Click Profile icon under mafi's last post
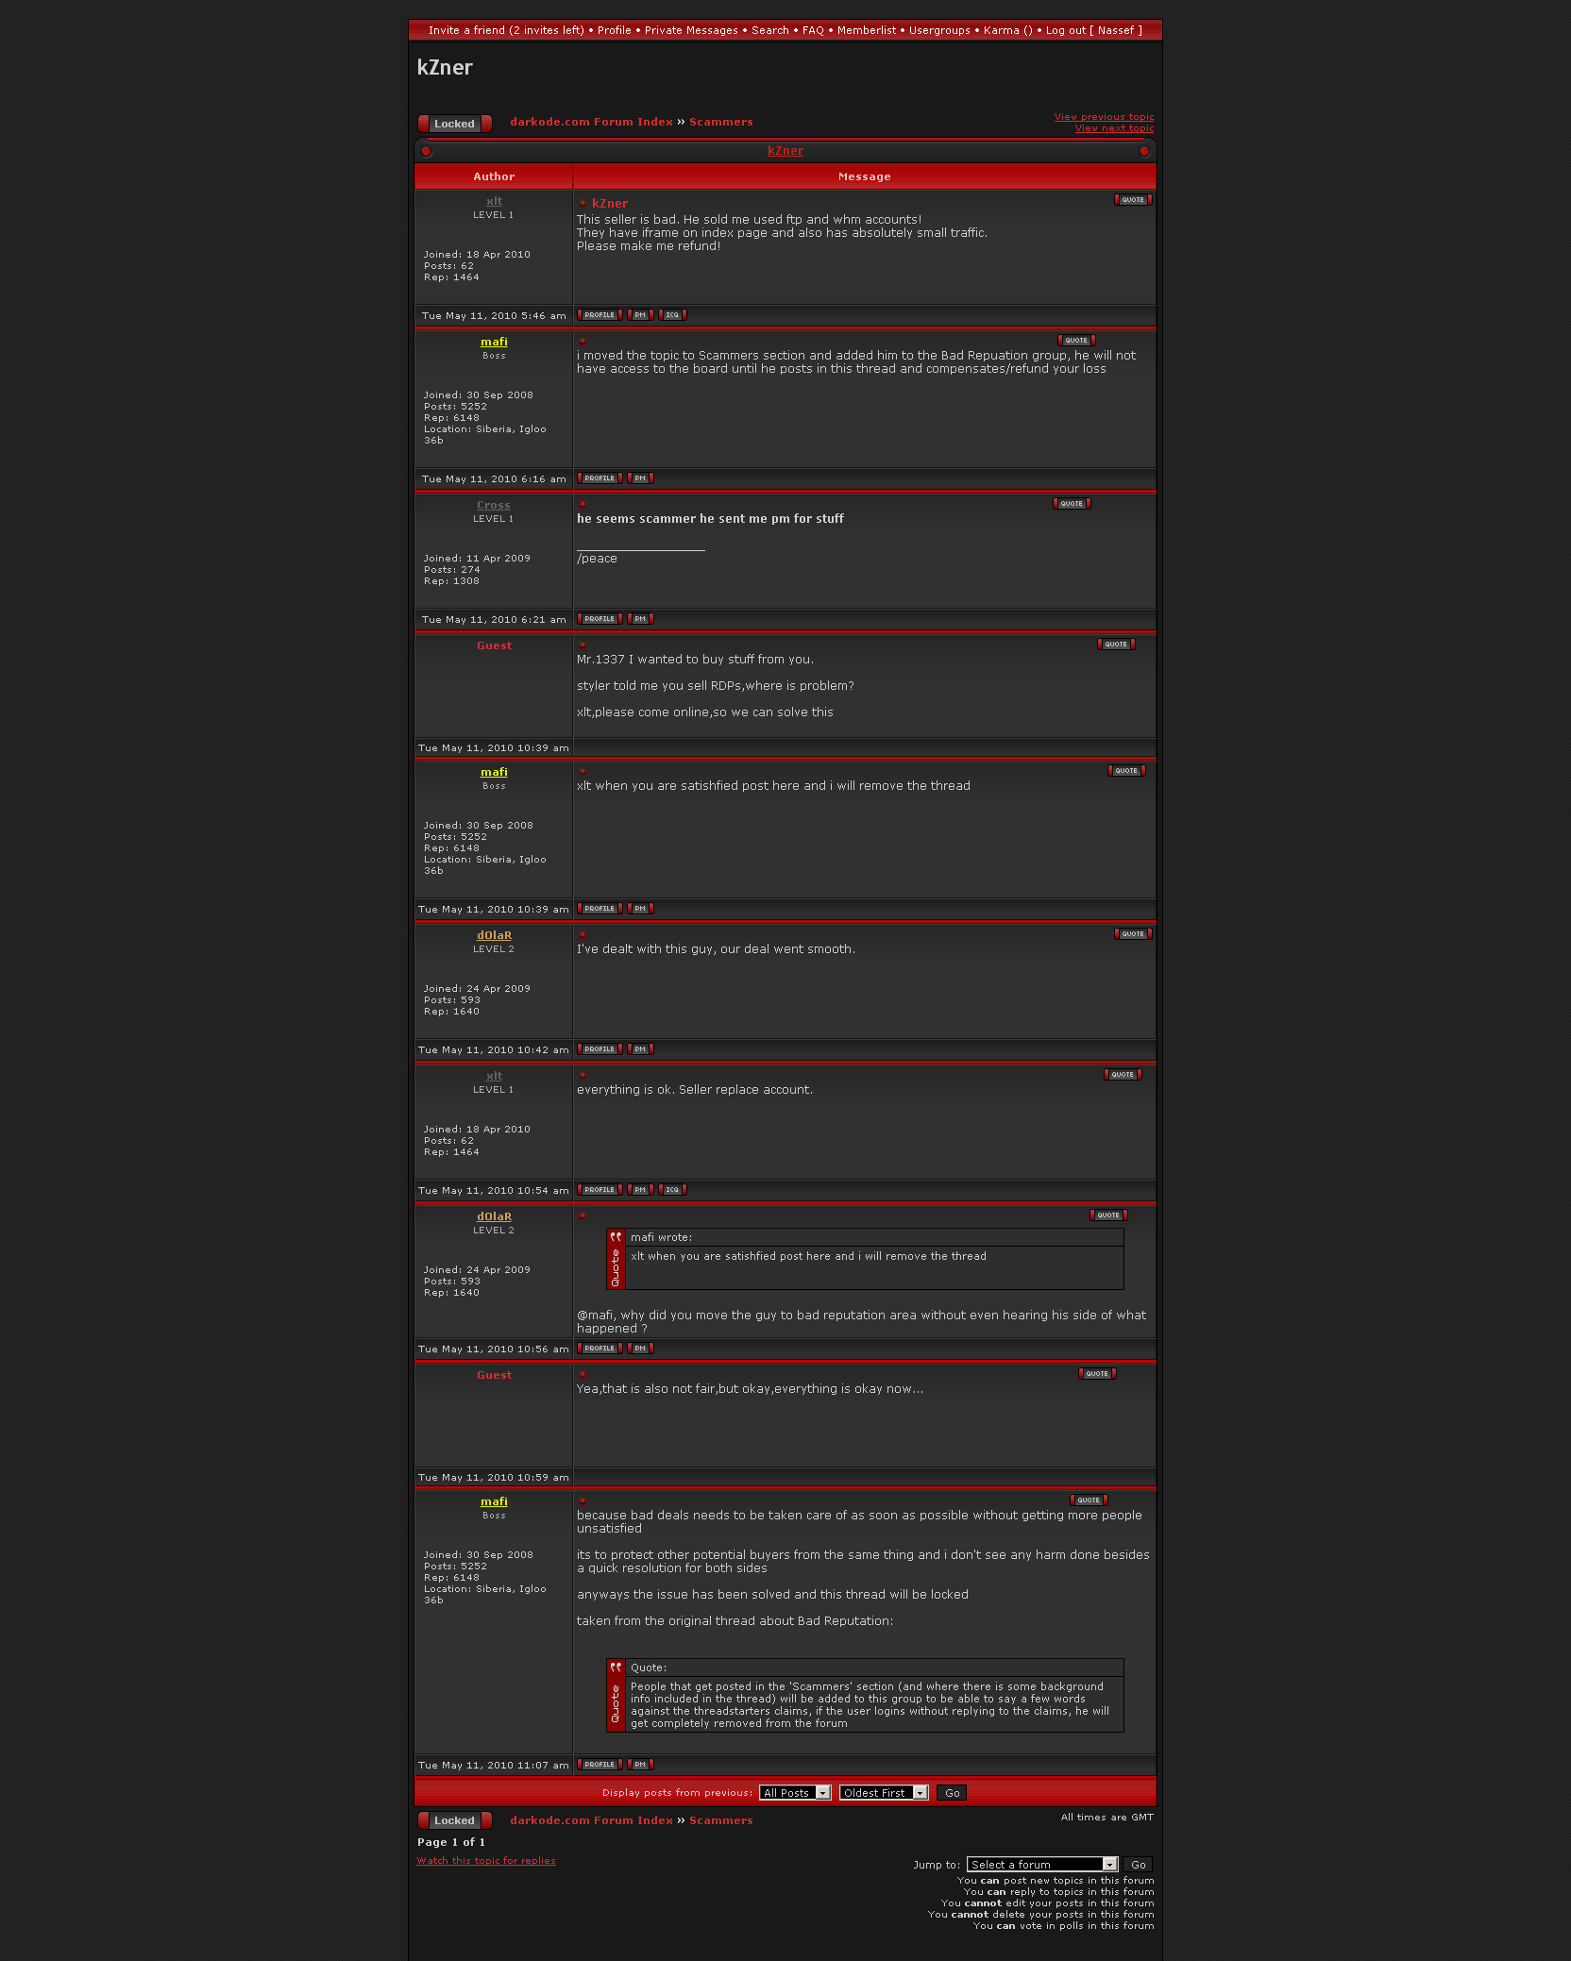Viewport: 1571px width, 1961px height. point(600,1765)
